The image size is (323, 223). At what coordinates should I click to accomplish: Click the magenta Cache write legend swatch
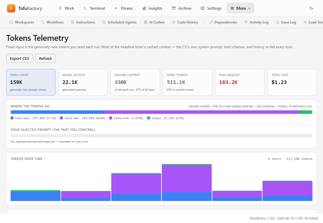coord(111,118)
